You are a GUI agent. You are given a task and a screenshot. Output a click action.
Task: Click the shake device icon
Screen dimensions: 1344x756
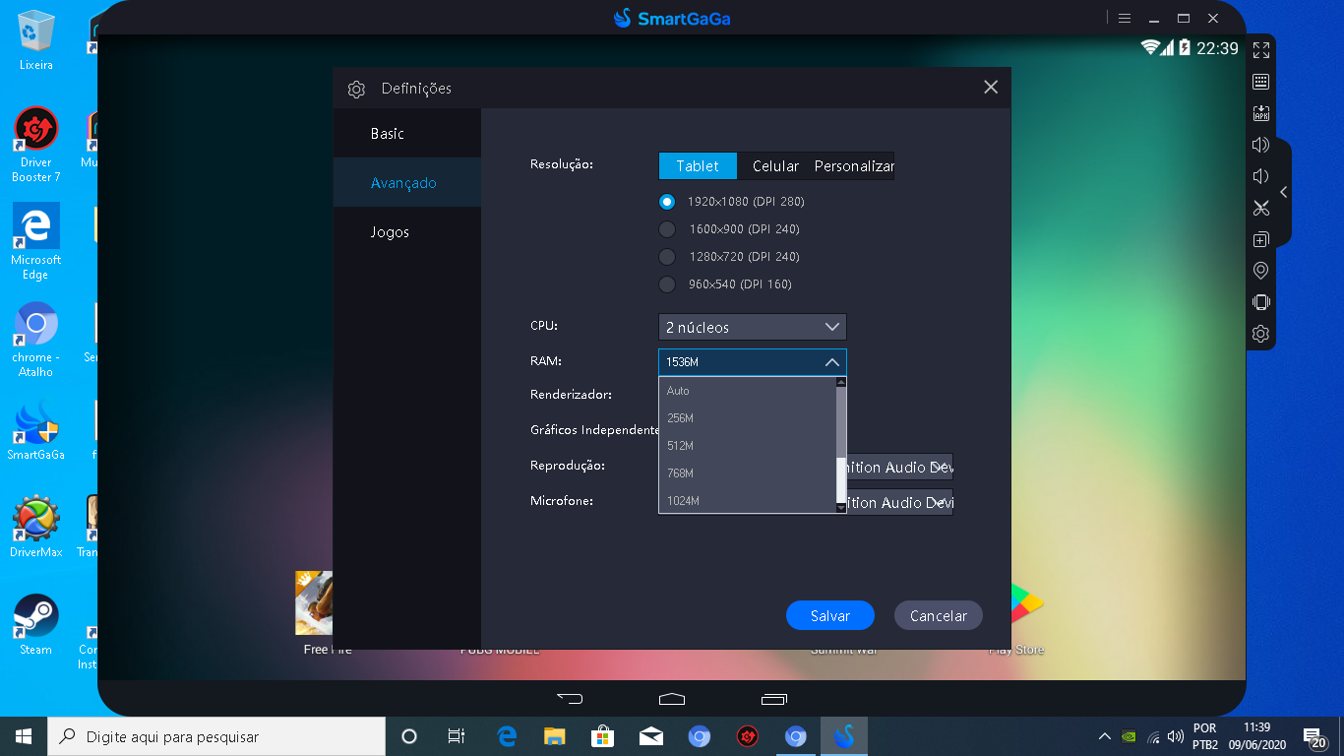point(1260,302)
